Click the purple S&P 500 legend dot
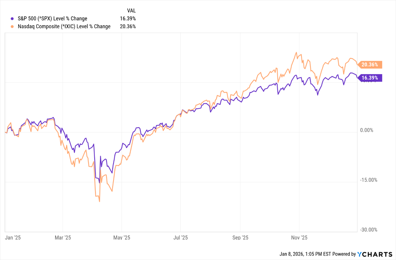The width and height of the screenshot is (396, 260). 12,19
